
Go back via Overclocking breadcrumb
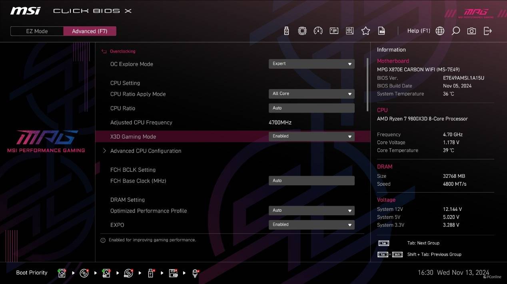pyautogui.click(x=122, y=52)
